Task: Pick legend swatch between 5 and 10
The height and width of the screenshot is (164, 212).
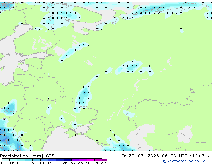Action: pyautogui.click(x=36, y=160)
